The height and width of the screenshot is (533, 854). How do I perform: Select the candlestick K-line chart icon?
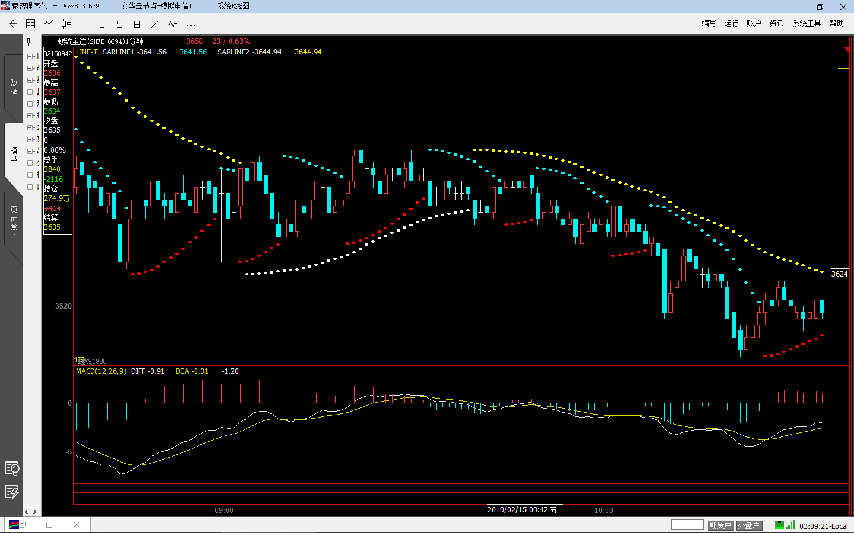point(66,24)
